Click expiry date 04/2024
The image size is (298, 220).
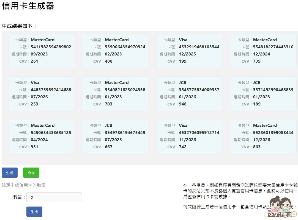pyautogui.click(x=39, y=140)
